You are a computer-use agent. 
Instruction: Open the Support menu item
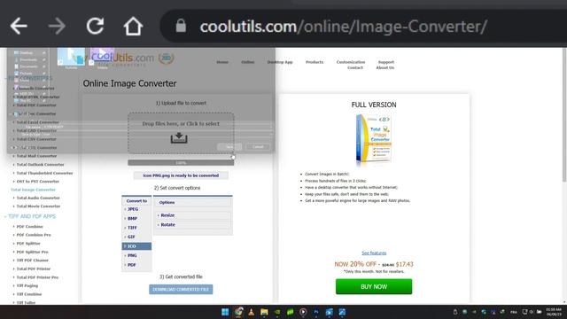[386, 62]
